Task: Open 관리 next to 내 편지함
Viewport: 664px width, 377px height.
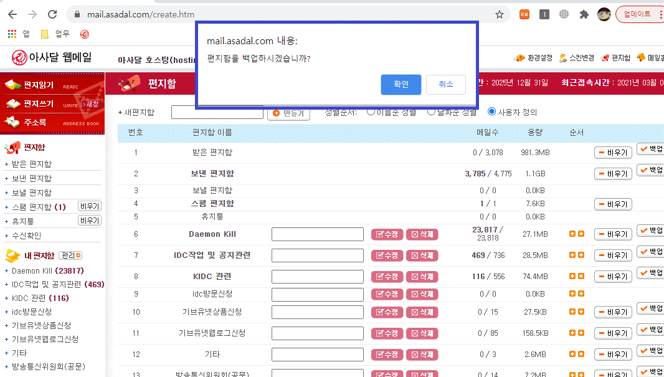Action: pos(70,255)
